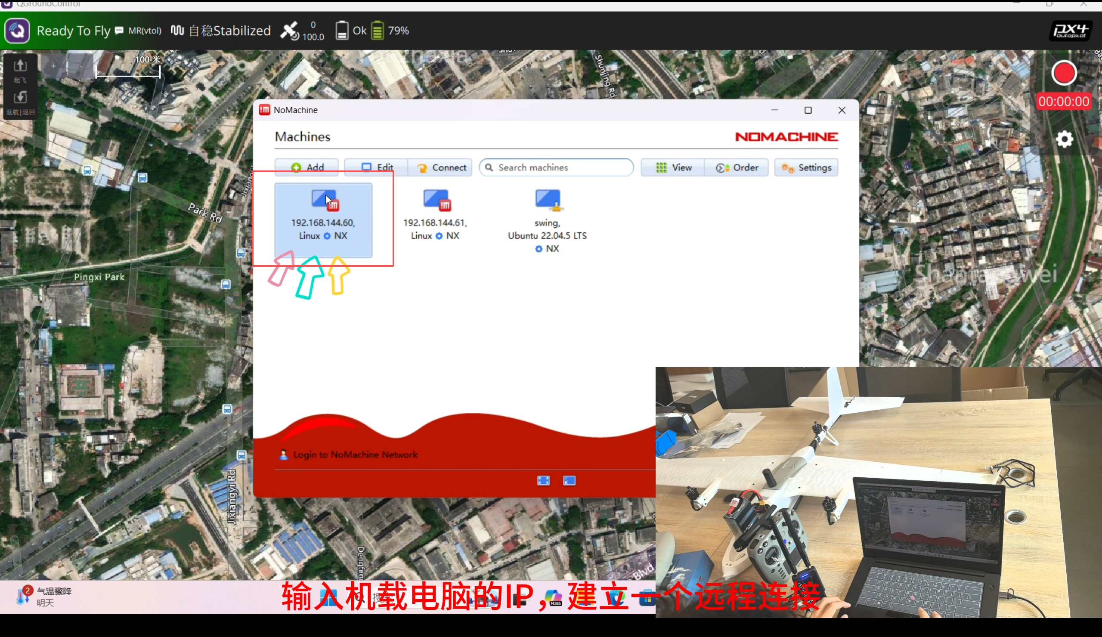Open QGroundControl application menu via the Q logo
Screen dimensions: 1102x637
point(17,31)
